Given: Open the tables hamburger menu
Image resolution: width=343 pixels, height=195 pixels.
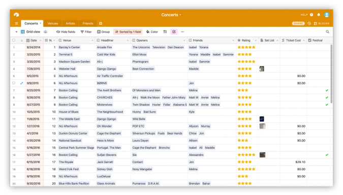Looking at the screenshot, I should [16, 23].
